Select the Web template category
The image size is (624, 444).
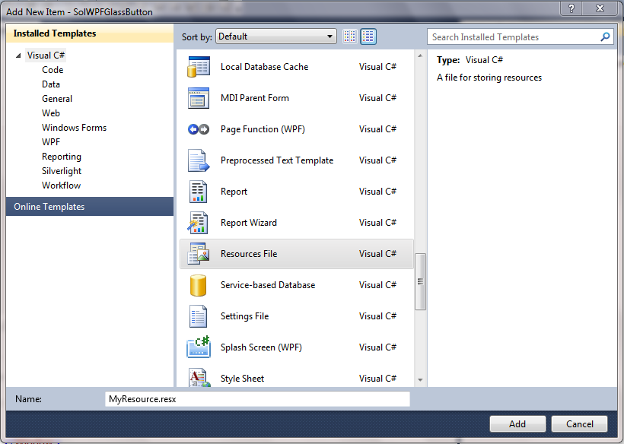pos(51,113)
